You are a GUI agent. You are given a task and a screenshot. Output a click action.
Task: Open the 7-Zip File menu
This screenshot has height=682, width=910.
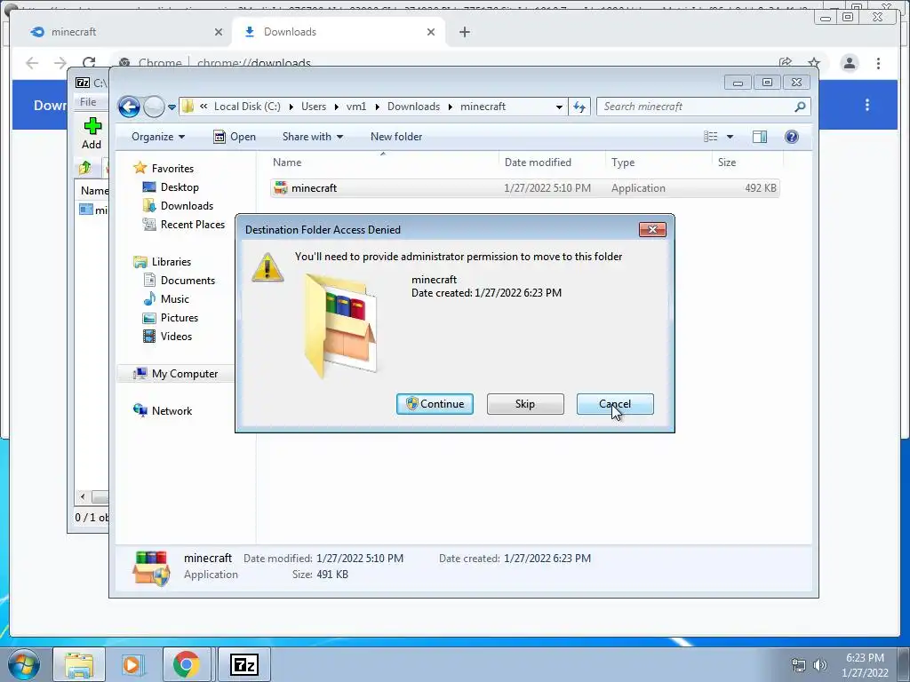[x=88, y=102]
